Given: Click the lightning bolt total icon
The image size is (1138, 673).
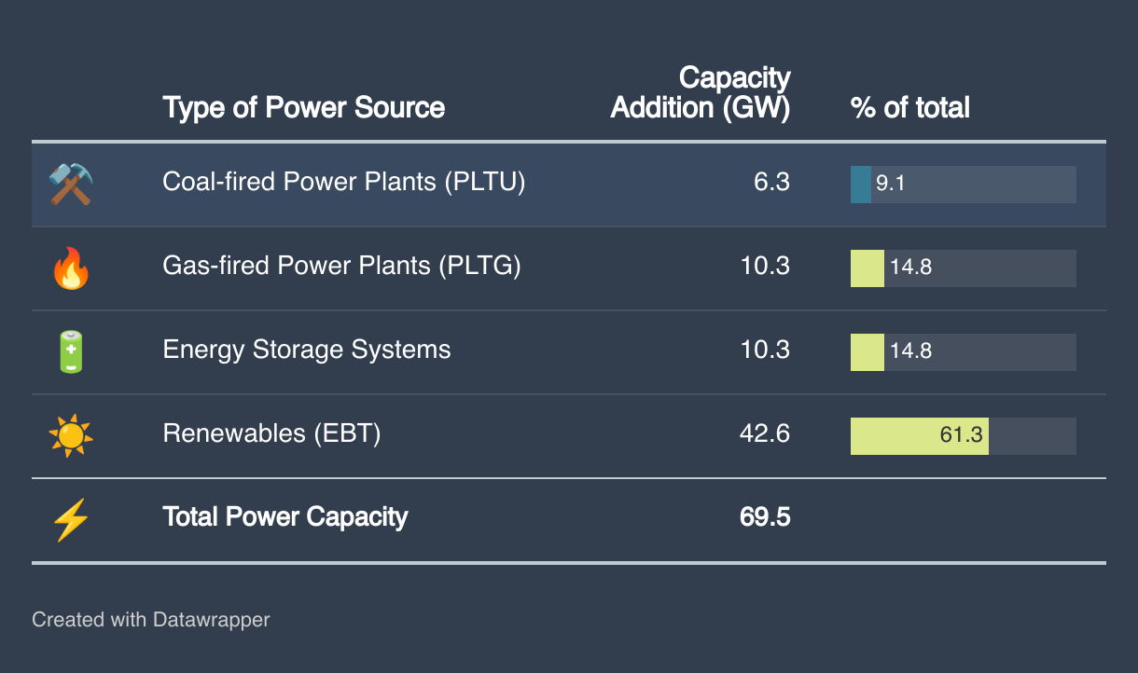Looking at the screenshot, I should pos(71,518).
